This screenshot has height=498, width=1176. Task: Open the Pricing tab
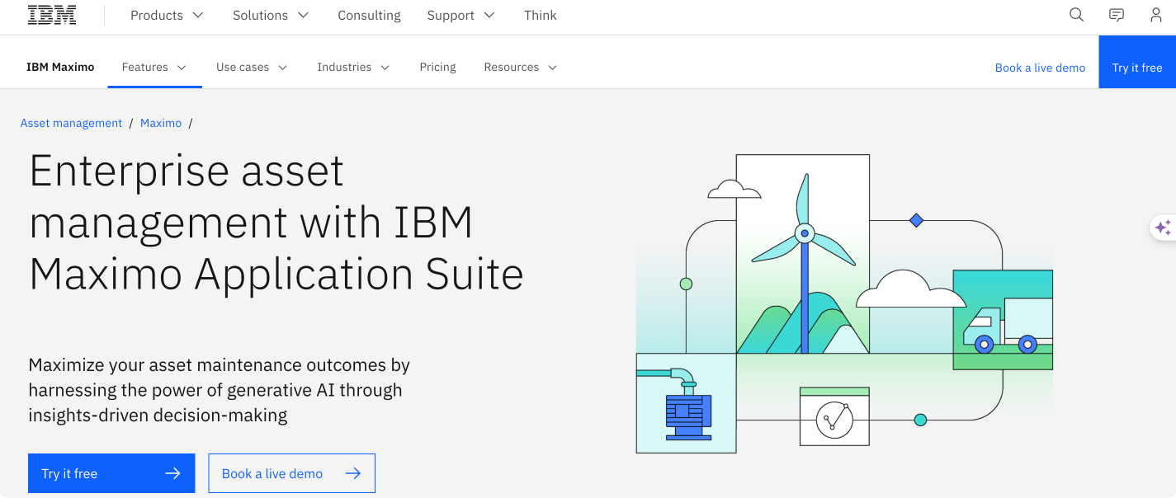pos(437,68)
